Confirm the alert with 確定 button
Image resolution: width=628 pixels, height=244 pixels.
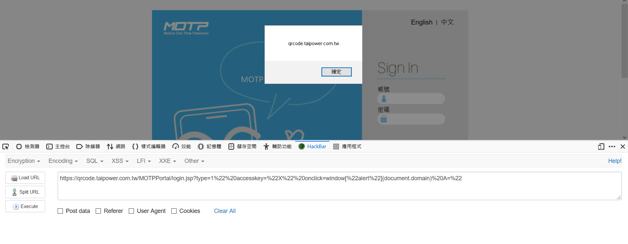[x=336, y=72]
